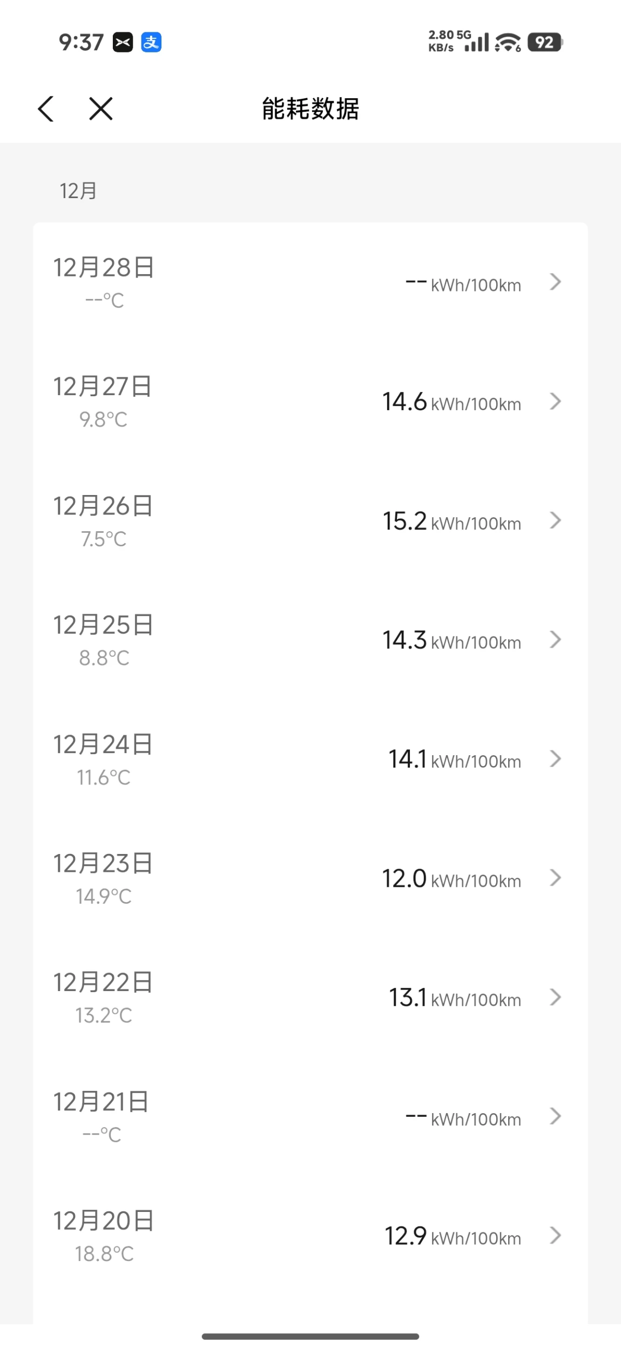Image resolution: width=621 pixels, height=1349 pixels.
Task: Expand December 28 entry chevron
Action: pos(555,282)
